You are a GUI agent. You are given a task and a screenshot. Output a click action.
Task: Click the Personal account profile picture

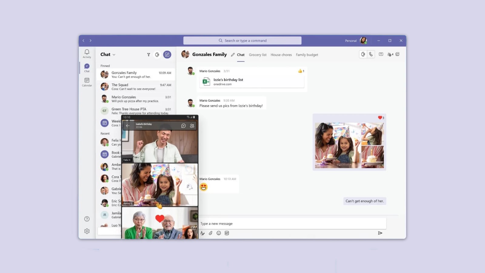363,40
